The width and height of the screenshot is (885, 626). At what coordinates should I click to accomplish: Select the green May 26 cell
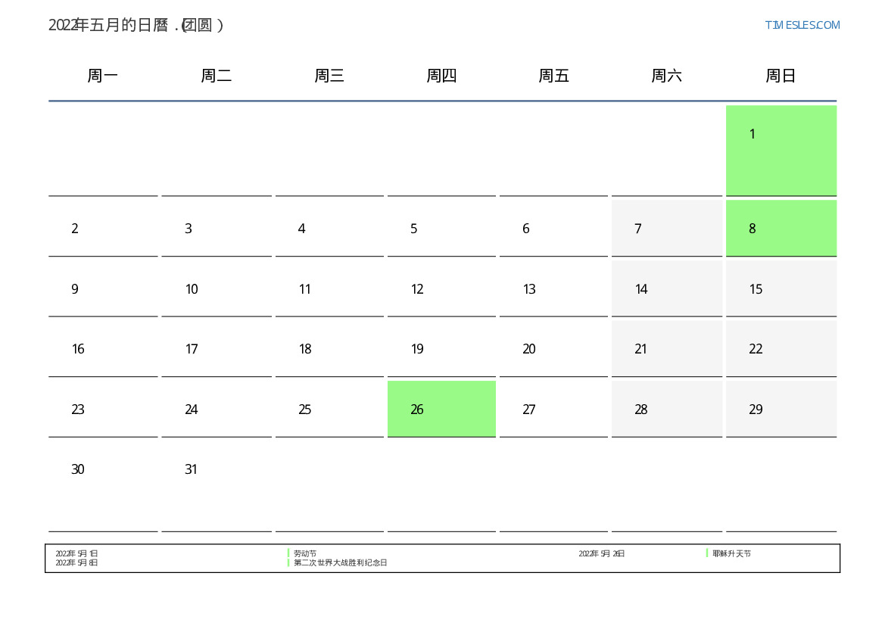441,409
